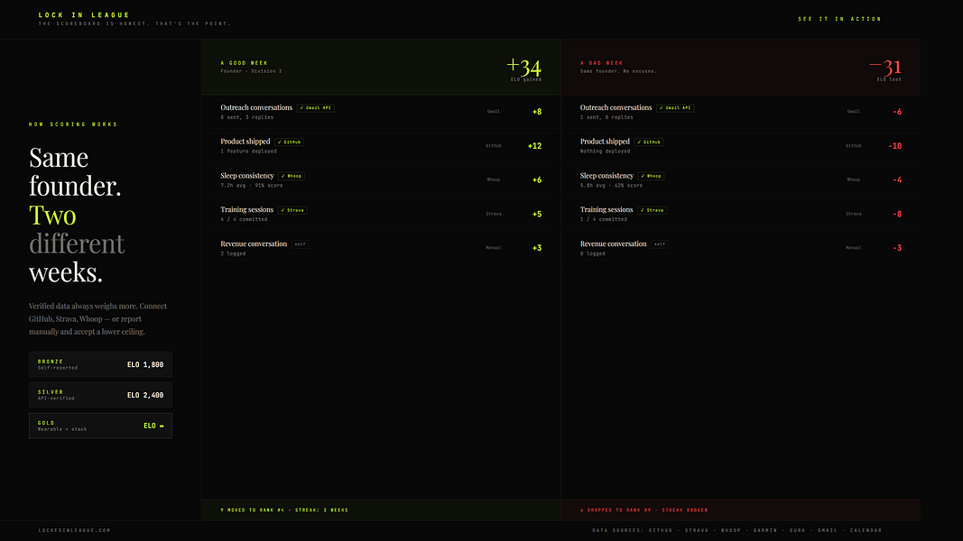Click Strava verified badge in bad week
Screen dimensions: 963x541
[x=653, y=210]
